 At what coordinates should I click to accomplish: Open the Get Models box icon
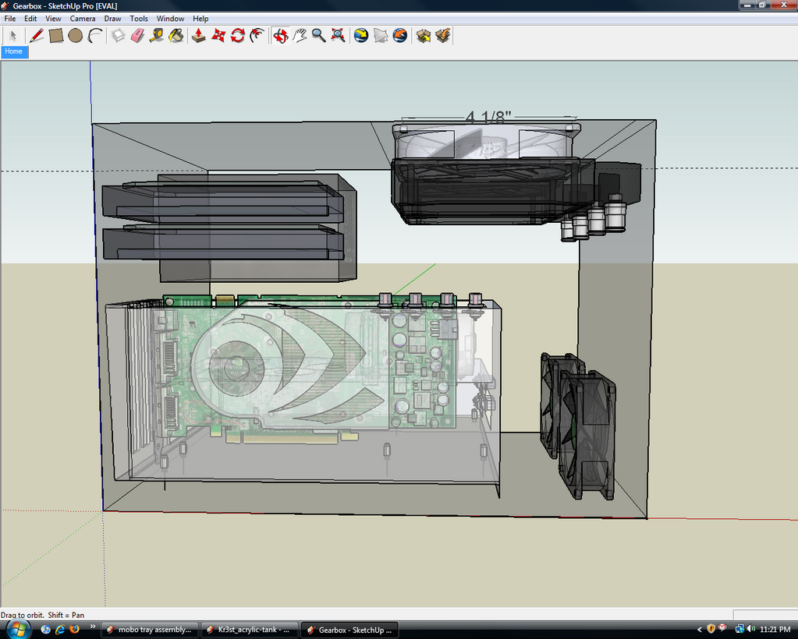pos(424,36)
